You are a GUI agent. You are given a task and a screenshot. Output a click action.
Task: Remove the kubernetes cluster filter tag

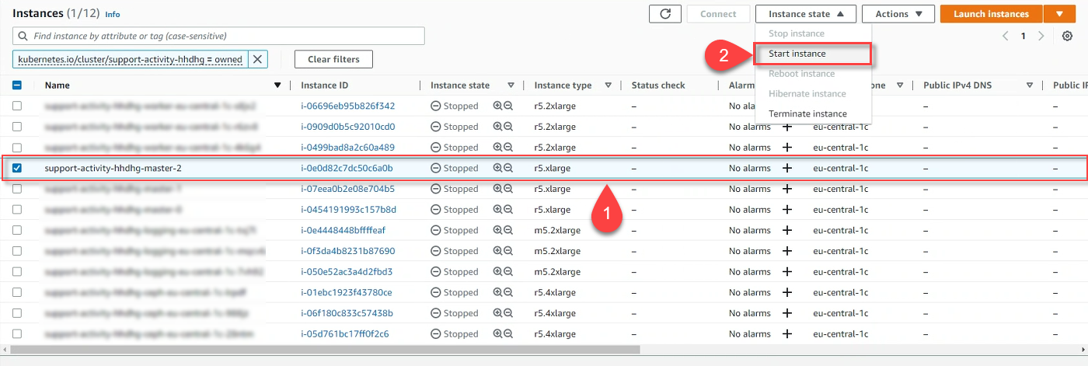[258, 59]
